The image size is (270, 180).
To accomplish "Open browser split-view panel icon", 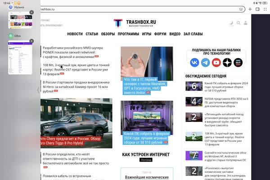I will pos(257,9).
